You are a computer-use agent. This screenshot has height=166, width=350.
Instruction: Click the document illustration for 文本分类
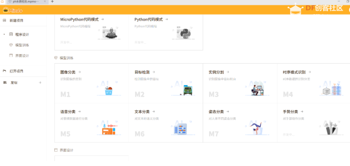pyautogui.click(x=180, y=129)
